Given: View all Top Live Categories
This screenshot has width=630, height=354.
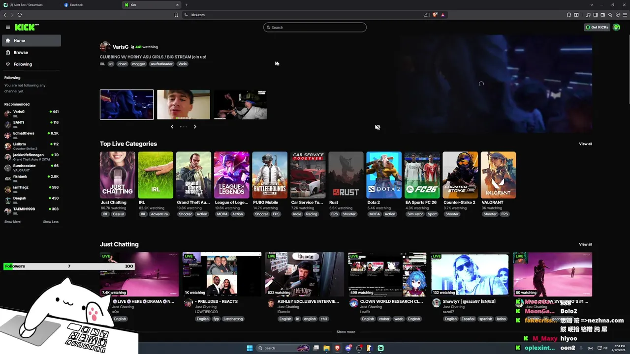Looking at the screenshot, I should click(x=585, y=144).
